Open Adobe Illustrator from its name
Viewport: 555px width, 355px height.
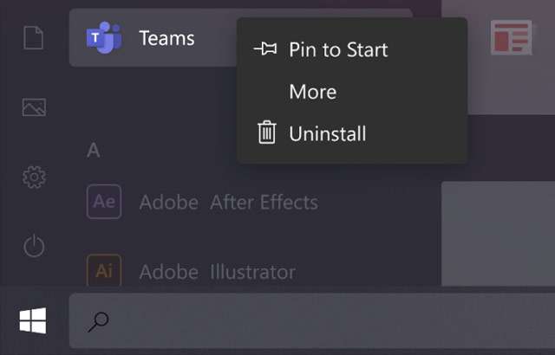coord(217,272)
